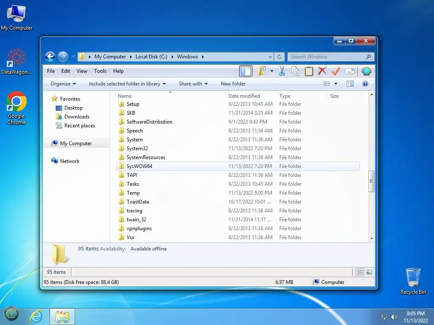Select Downloads under Favorites
This screenshot has height=325, width=434.
[x=77, y=117]
